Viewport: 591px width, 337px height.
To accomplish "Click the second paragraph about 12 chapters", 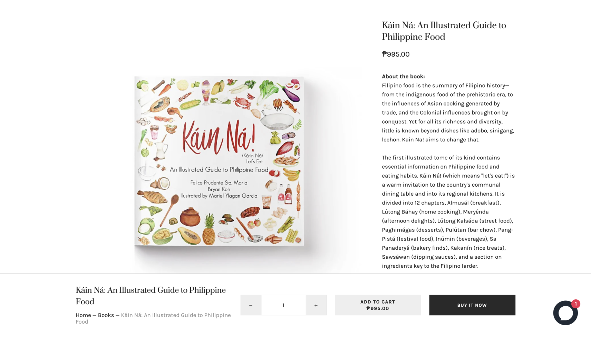I will (448, 212).
